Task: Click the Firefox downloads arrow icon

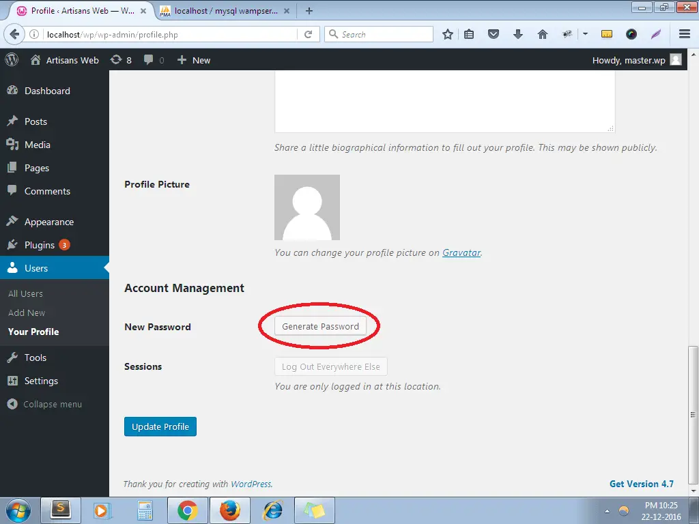Action: point(518,34)
